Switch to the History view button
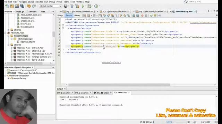The height and width of the screenshot is (124, 222). click(x=77, y=15)
